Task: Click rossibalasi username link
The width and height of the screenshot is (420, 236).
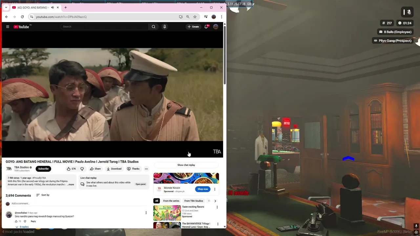Action: pyautogui.click(x=21, y=213)
